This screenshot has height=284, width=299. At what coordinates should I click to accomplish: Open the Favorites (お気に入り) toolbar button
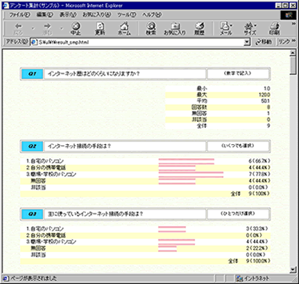(175, 28)
